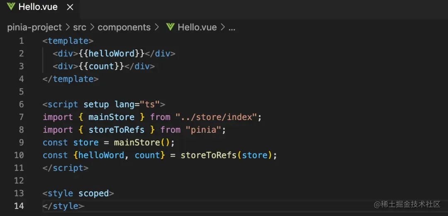Click count inside template mustache braces
Image resolution: width=448 pixels, height=216 pixels.
102,66
